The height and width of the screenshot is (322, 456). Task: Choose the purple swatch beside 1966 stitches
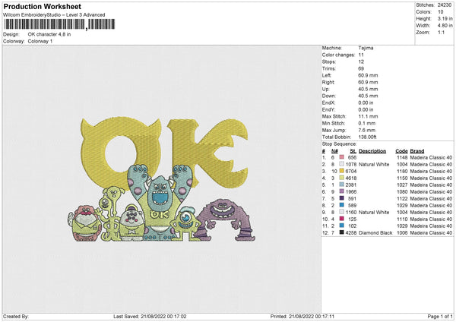[x=342, y=191]
